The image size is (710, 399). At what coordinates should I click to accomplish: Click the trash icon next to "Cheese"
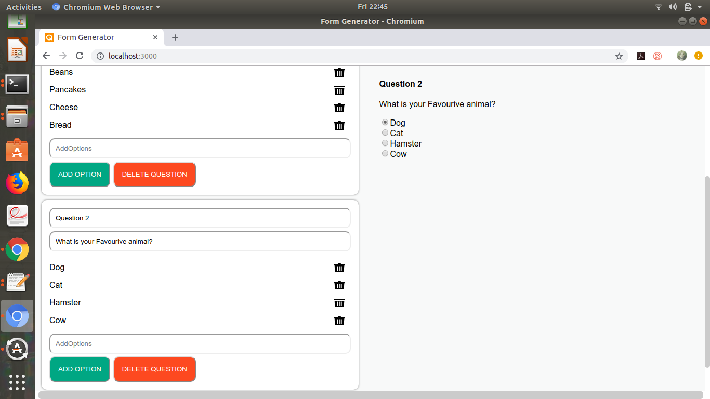pos(339,108)
